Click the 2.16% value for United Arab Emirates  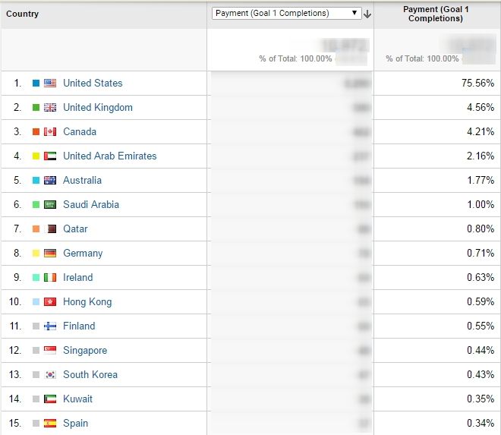click(481, 156)
